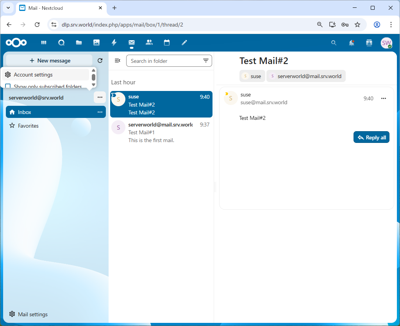Open the SW user avatar menu
This screenshot has width=400, height=326.
pos(386,43)
